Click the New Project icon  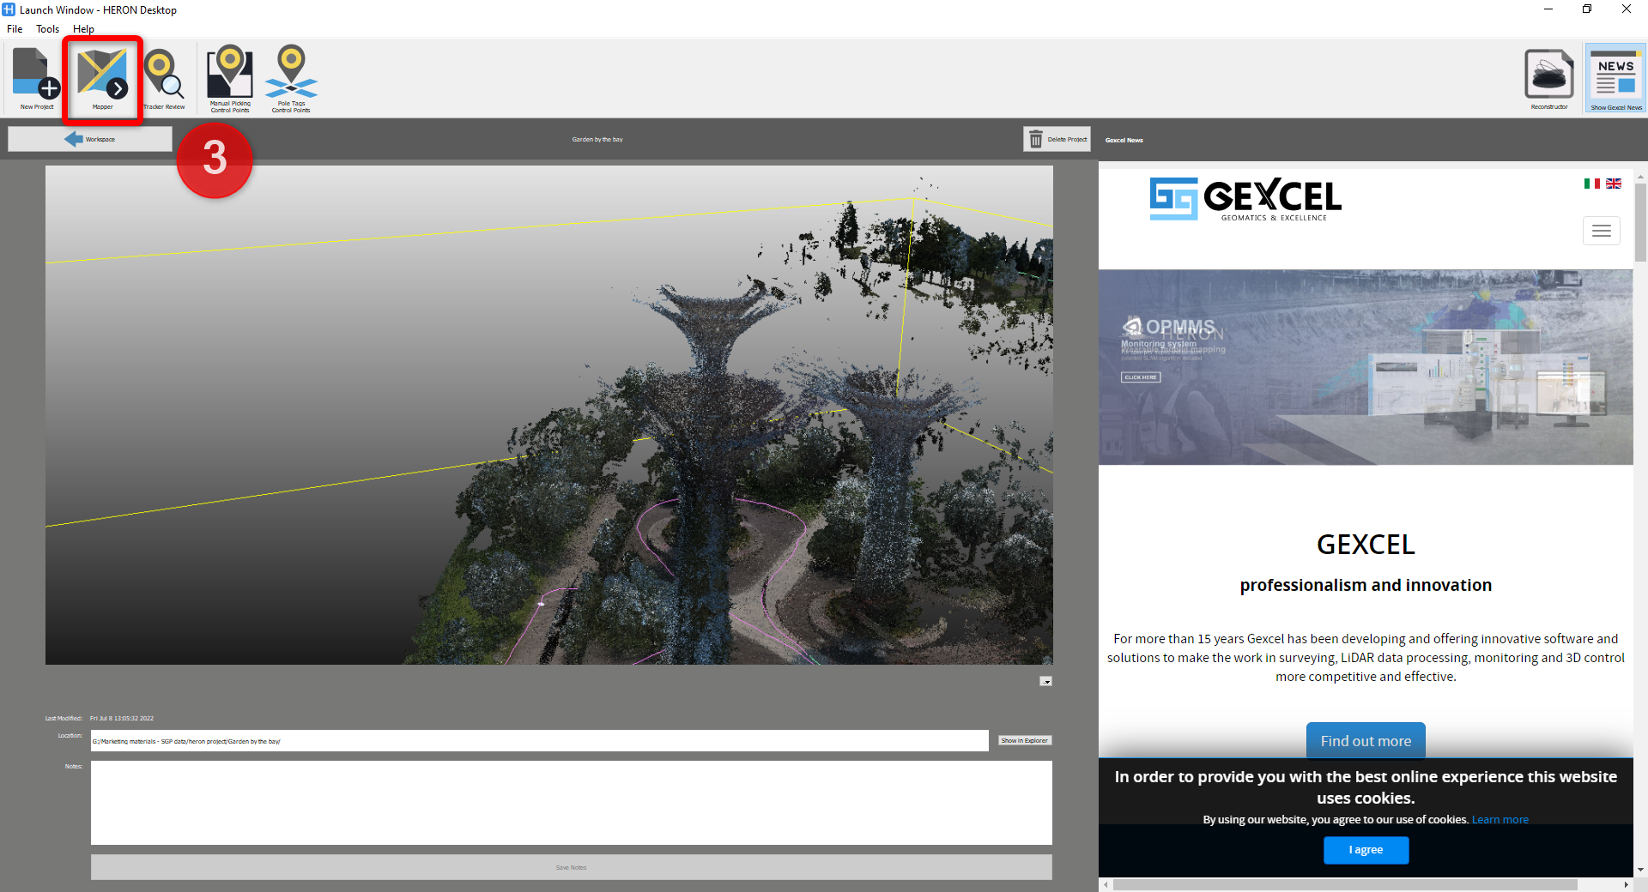tap(36, 78)
